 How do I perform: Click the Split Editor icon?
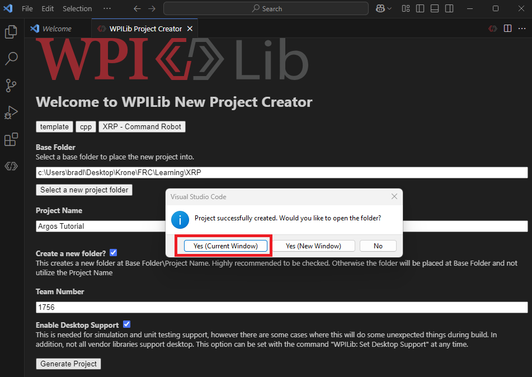coord(507,29)
